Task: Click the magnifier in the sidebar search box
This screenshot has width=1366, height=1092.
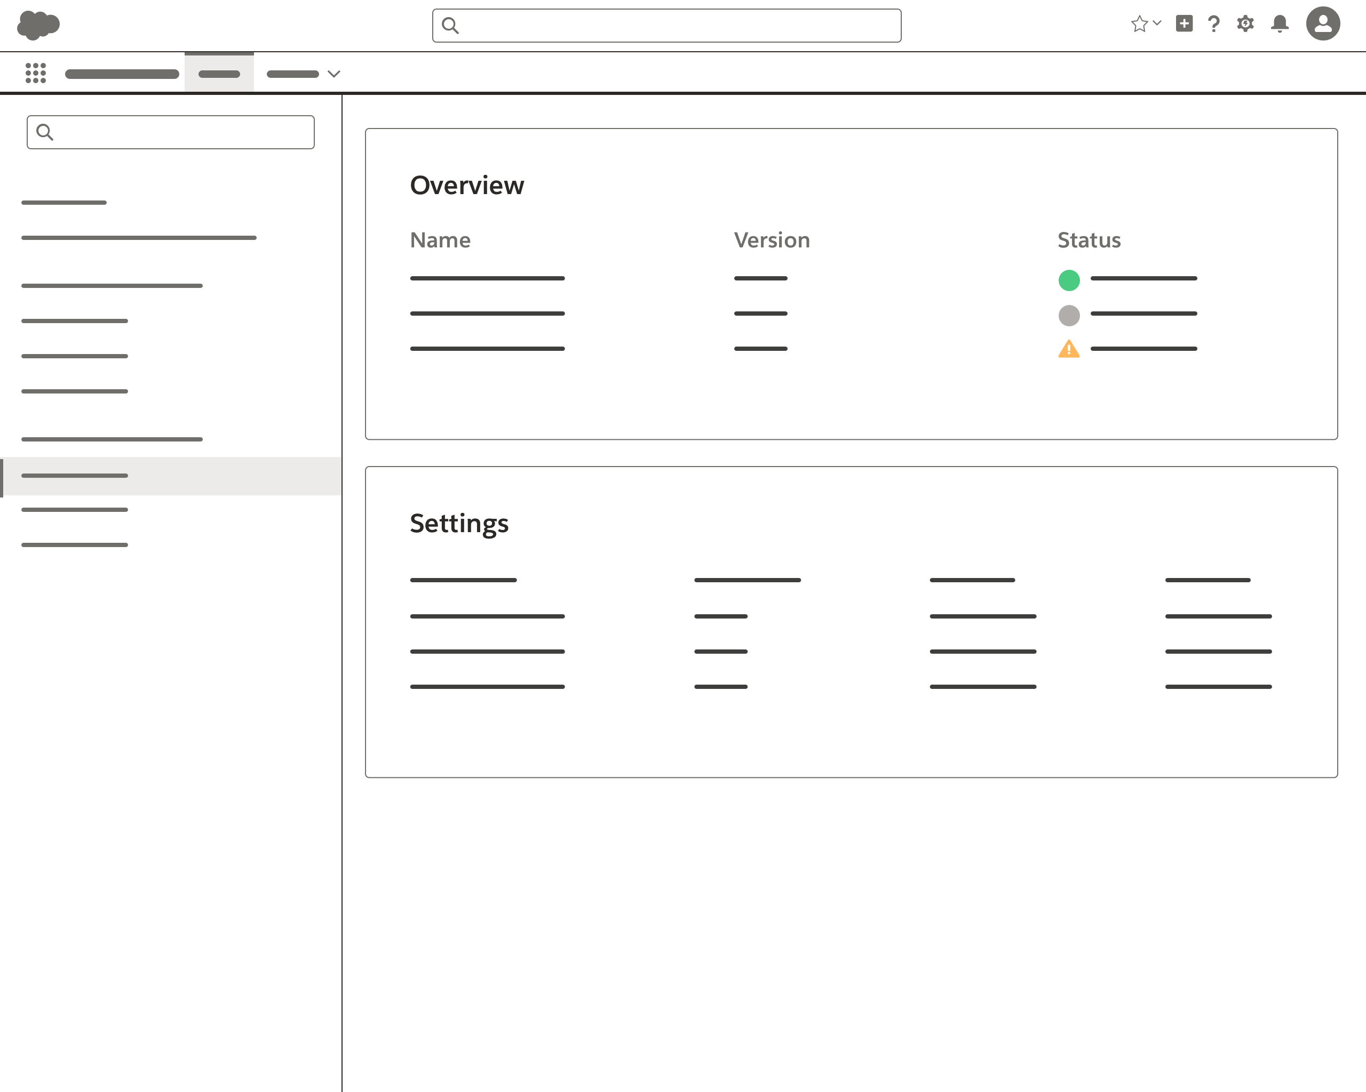Action: (45, 132)
